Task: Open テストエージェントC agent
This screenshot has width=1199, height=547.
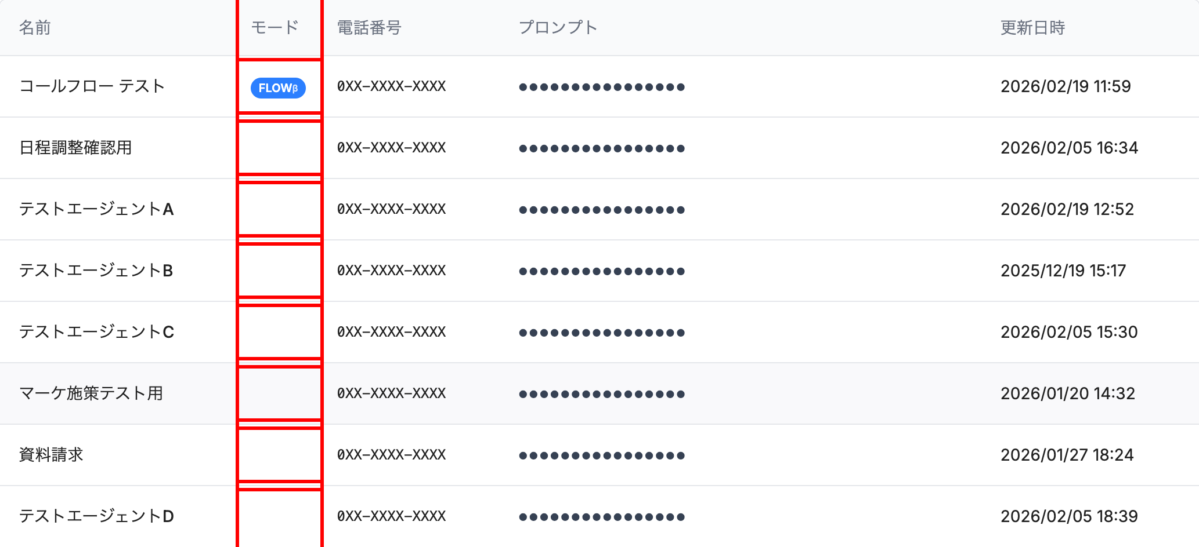Action: 96,332
